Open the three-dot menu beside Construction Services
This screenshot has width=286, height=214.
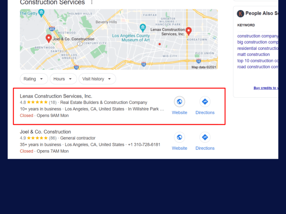[x=92, y=2]
